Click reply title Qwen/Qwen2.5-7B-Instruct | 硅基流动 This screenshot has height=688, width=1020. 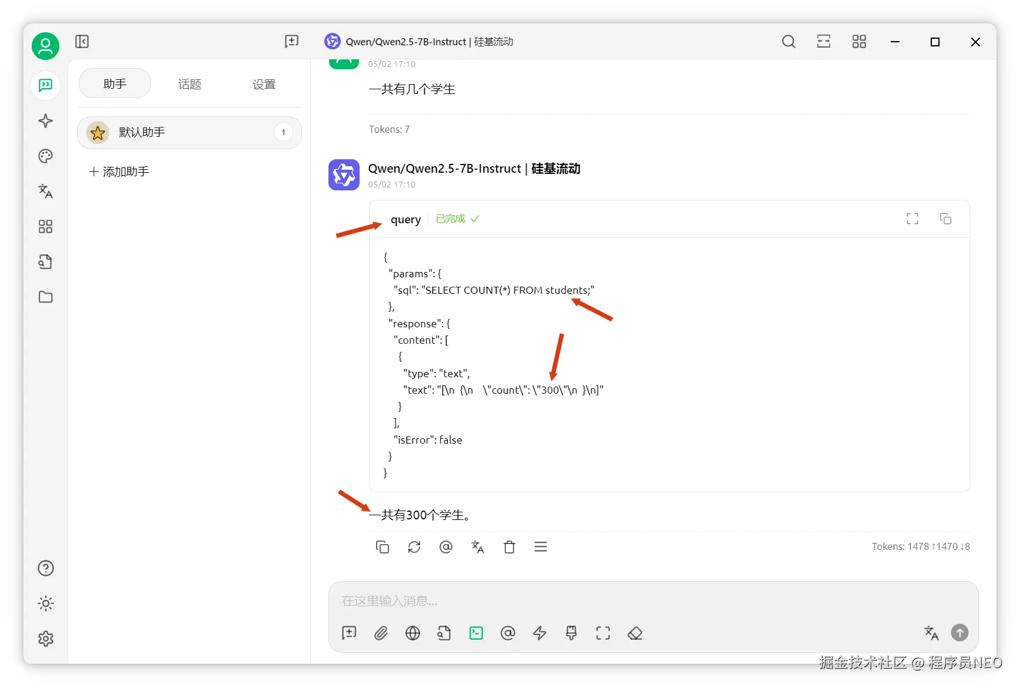click(x=474, y=169)
